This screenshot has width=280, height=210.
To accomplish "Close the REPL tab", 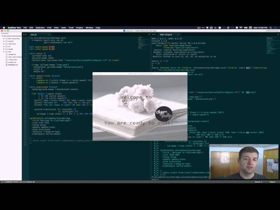I will (178, 35).
